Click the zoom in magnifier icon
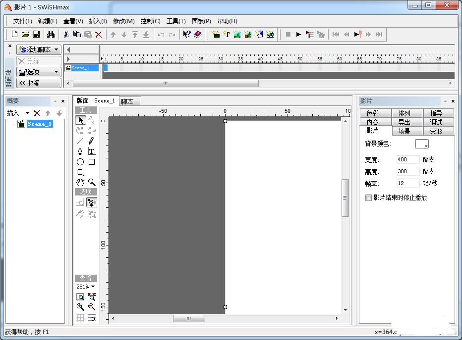Viewport: 462px width, 340px height. (80, 307)
